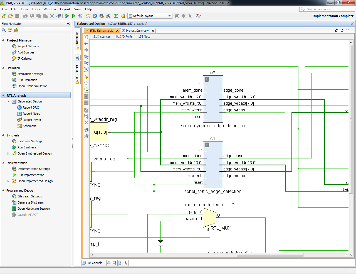Image resolution: width=356 pixels, height=274 pixels.
Task: Click the Delete X icon in main toolbar
Action: (x=52, y=16)
